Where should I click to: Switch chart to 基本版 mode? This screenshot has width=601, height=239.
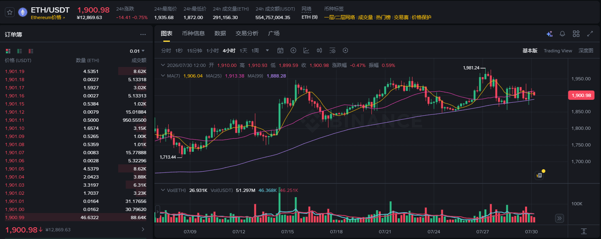tap(530, 51)
